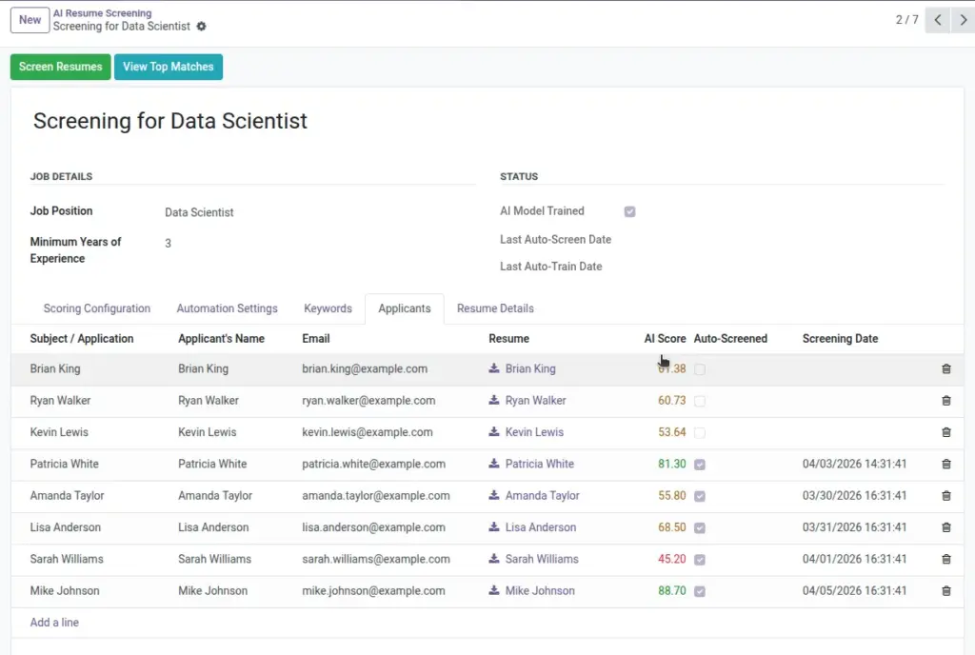Delete the Lisa Anderson applicant row
This screenshot has width=975, height=655.
[945, 527]
